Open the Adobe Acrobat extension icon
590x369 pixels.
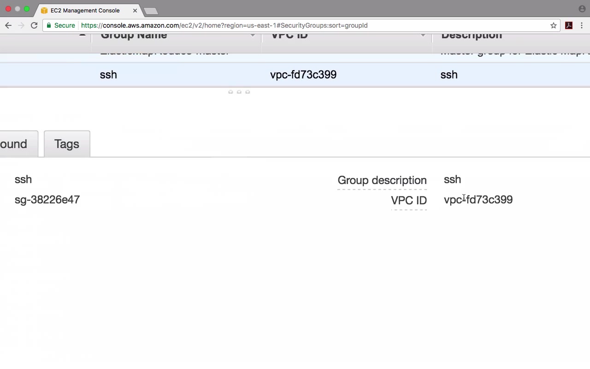point(569,25)
